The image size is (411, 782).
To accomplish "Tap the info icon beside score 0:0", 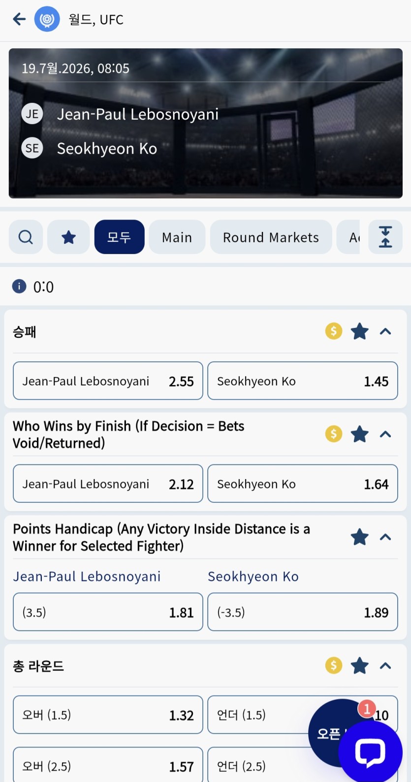I will [x=19, y=286].
